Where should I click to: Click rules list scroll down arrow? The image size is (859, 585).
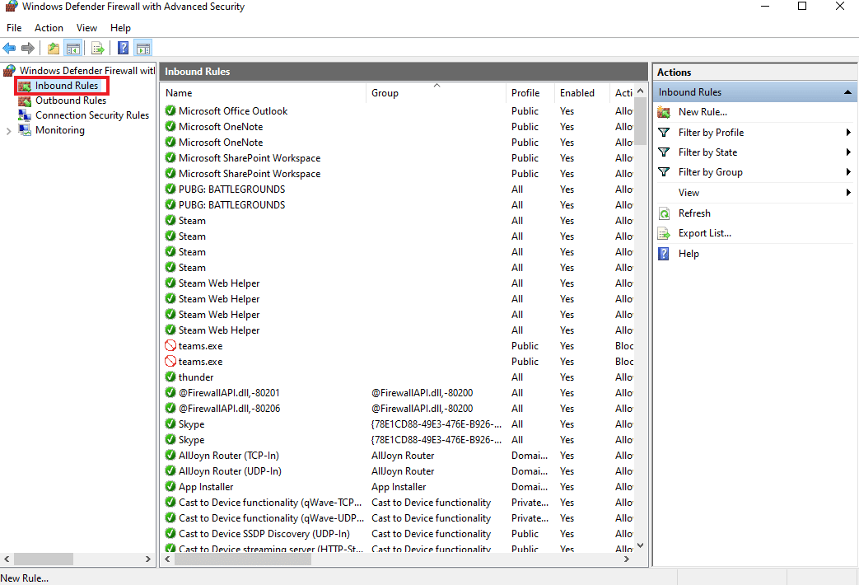[x=640, y=545]
